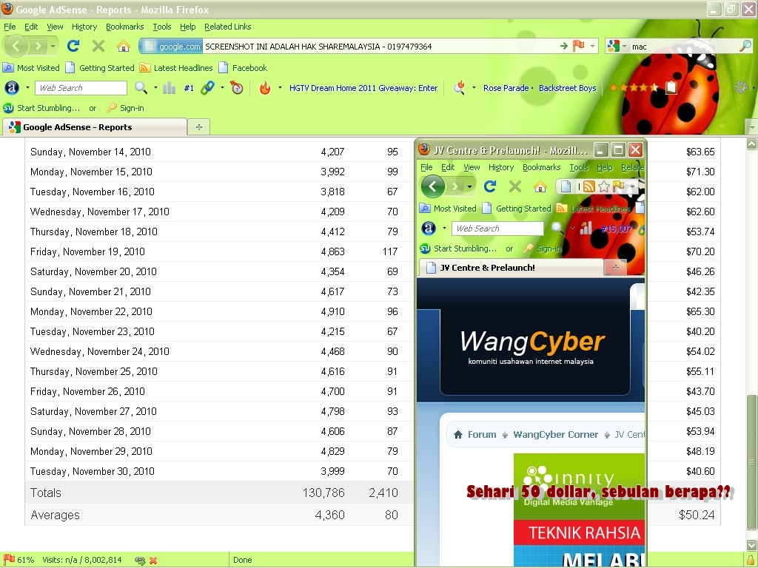Open the Facebook bookmark

[243, 68]
